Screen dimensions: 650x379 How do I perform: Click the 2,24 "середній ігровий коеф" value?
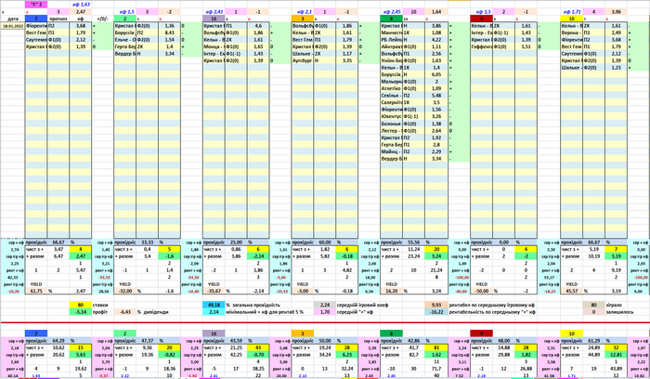325,305
